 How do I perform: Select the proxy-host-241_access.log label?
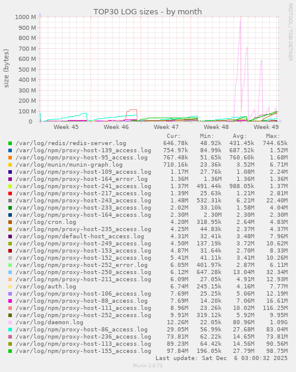(x=83, y=186)
